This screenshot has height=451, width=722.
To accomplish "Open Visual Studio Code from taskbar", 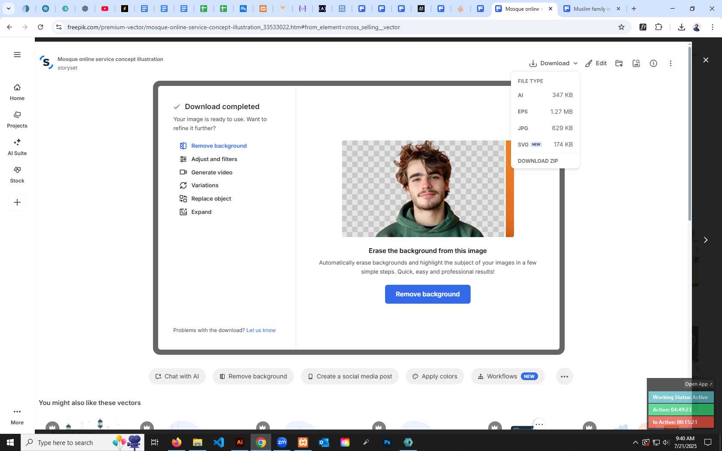I will (x=219, y=442).
